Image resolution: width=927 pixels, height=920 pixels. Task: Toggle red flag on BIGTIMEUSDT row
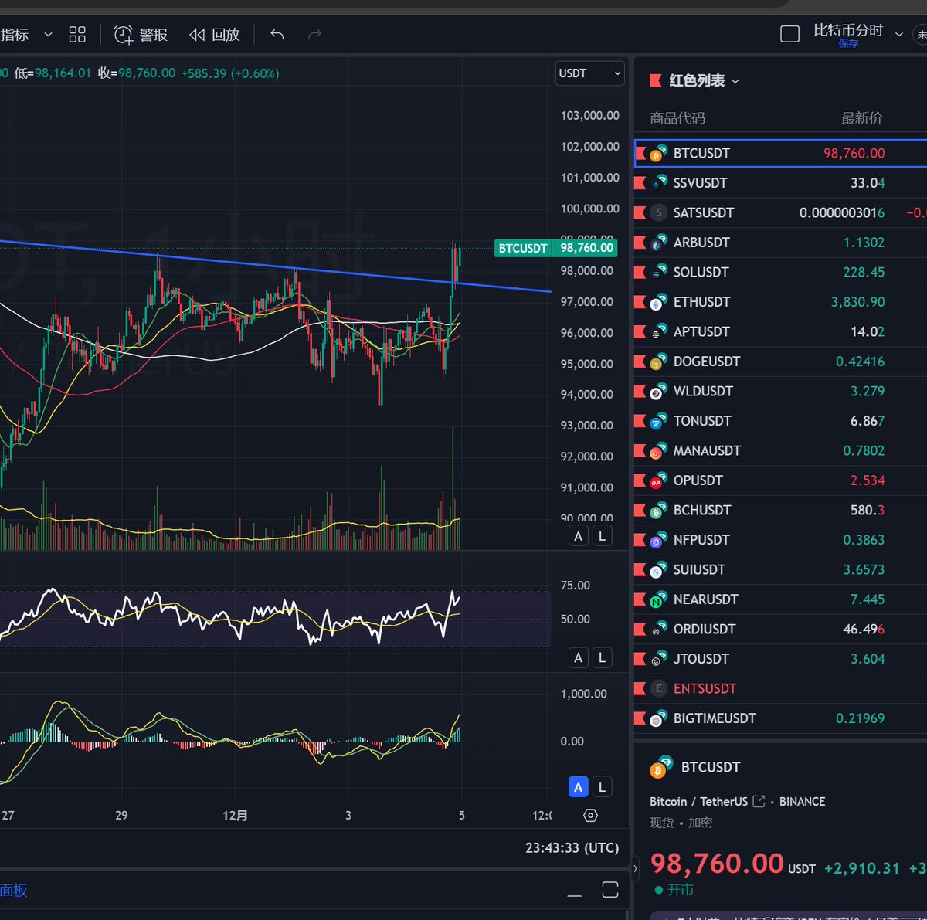(x=640, y=718)
